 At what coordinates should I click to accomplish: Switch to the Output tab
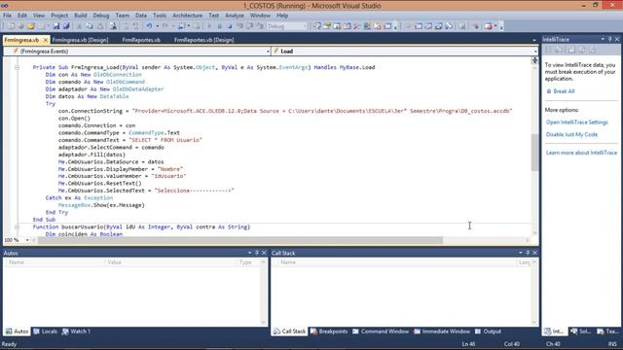click(488, 332)
